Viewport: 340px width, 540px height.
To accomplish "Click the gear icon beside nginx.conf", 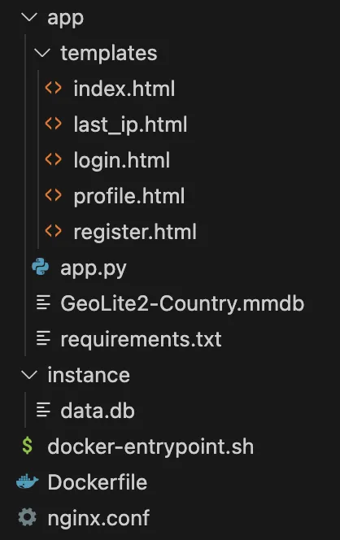I will pyautogui.click(x=27, y=517).
